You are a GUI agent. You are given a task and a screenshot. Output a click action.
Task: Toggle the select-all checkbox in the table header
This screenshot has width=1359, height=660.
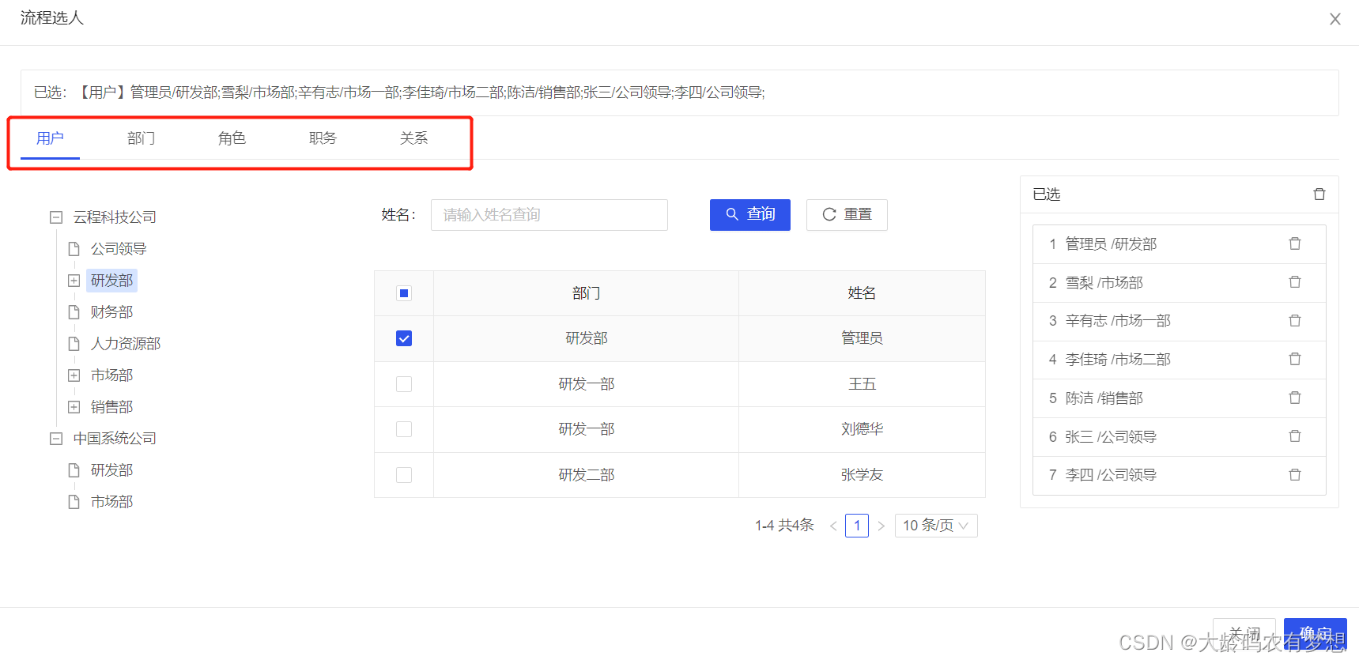(404, 293)
